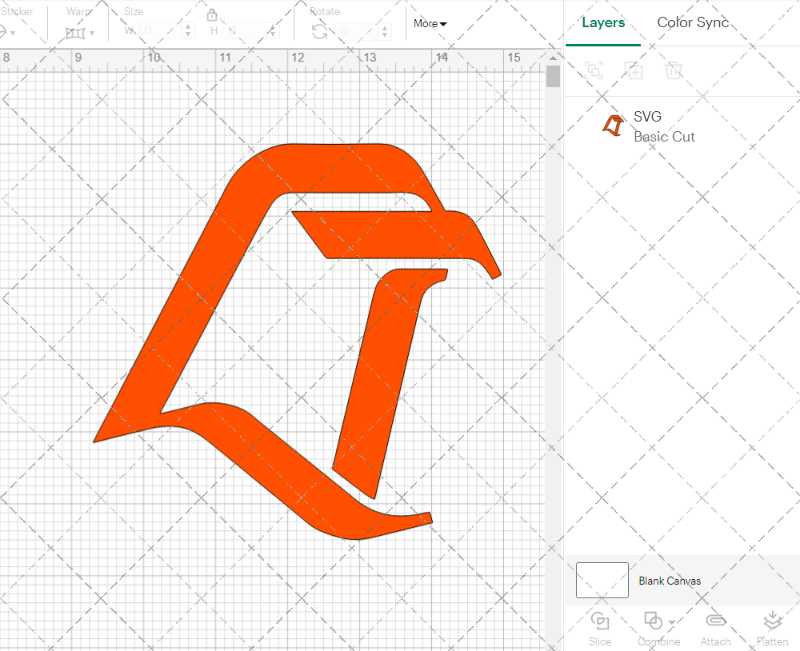Switch to the Color Sync tab

[693, 22]
